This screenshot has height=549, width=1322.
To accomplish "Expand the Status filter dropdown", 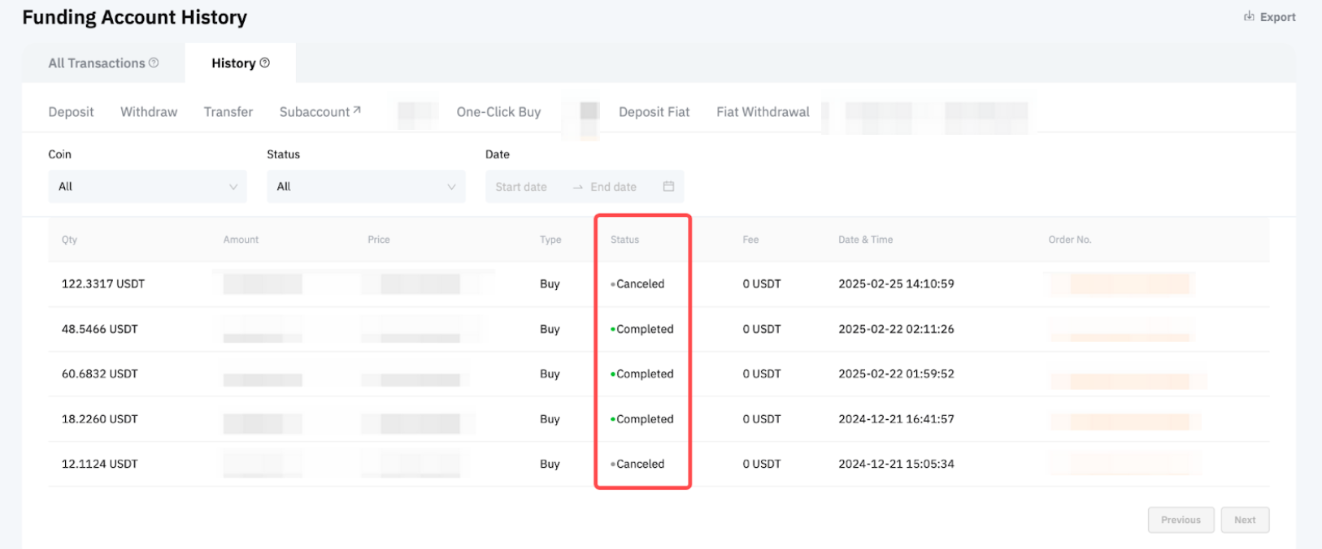I will pos(366,186).
